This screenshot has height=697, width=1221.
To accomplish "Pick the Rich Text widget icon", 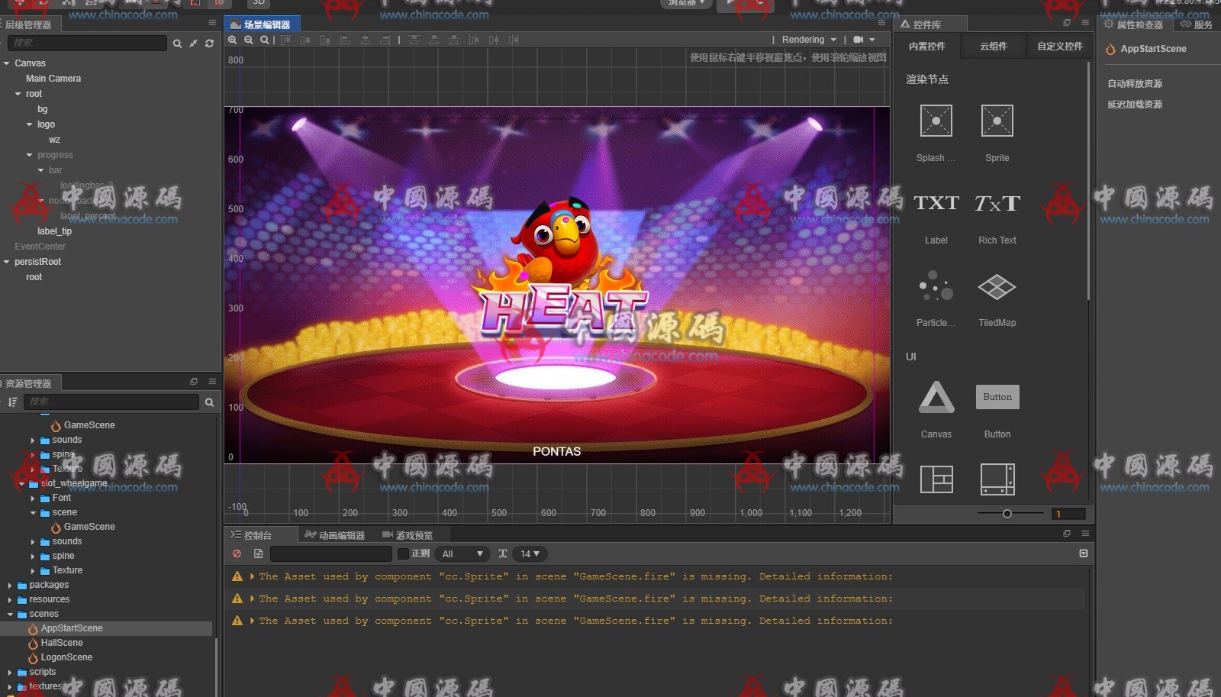I will tap(997, 204).
